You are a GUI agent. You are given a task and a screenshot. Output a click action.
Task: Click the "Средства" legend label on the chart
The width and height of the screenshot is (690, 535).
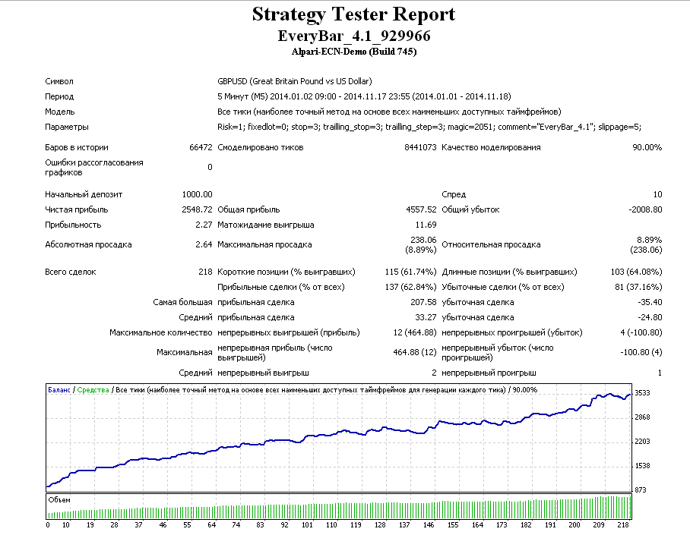(93, 390)
